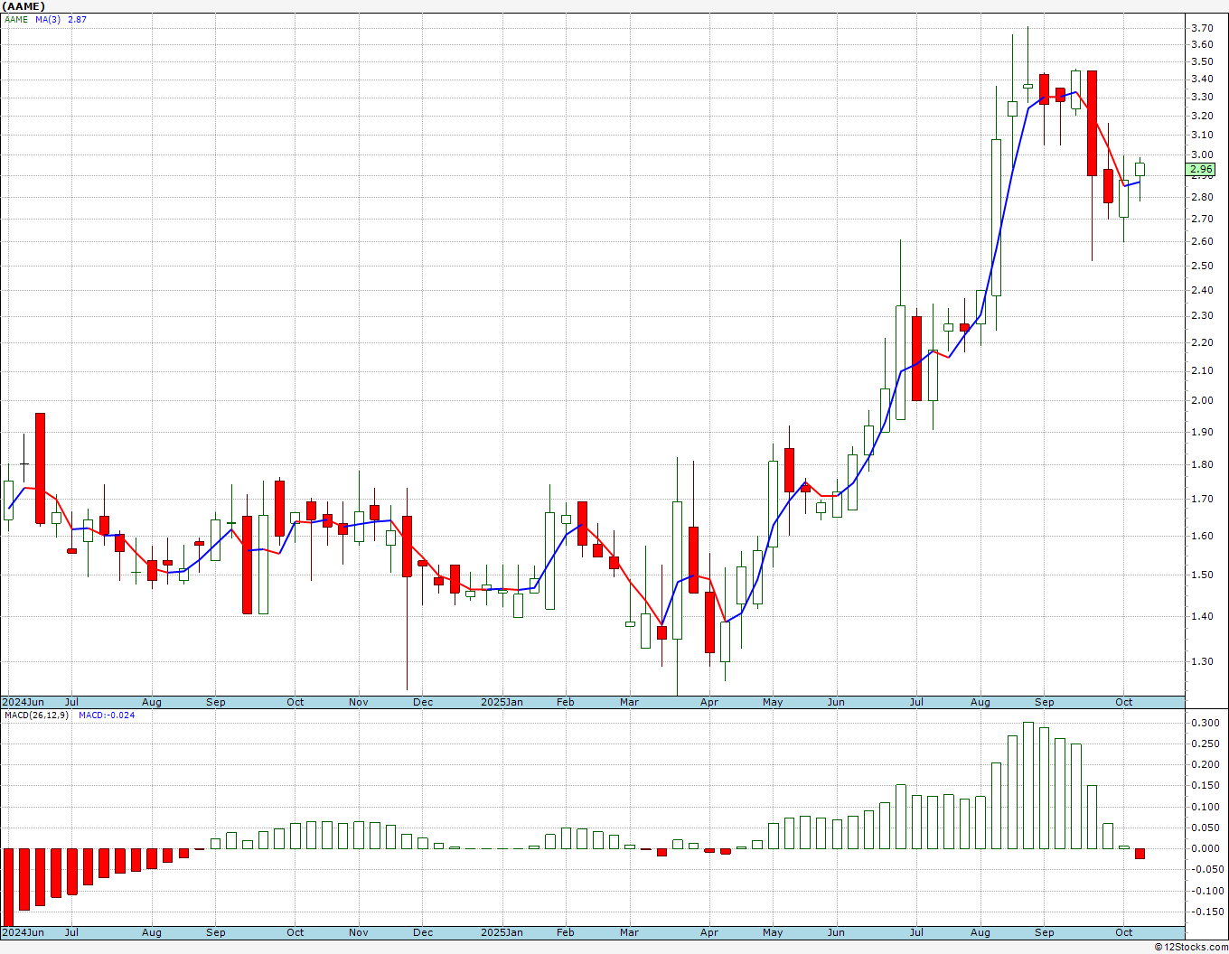Select the 3.30 price axis label
The width and height of the screenshot is (1229, 954).
[1202, 98]
